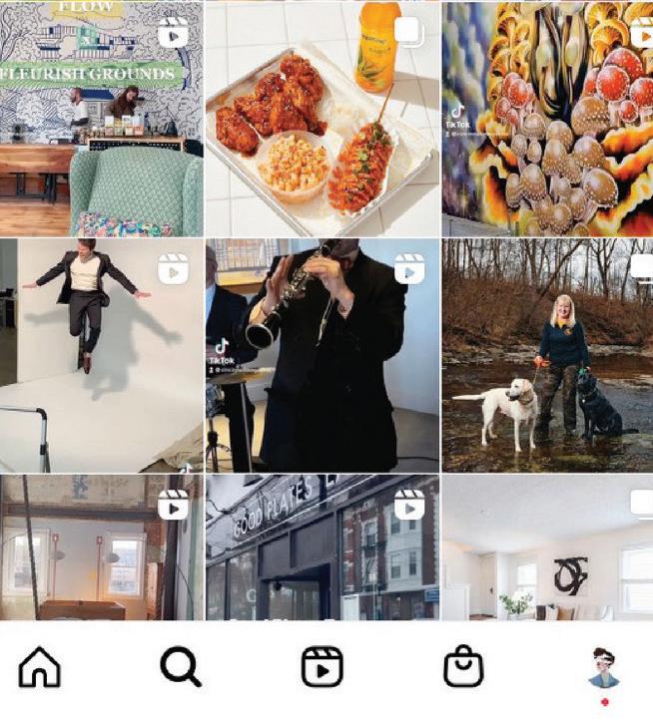Screen dimensions: 653x722
Task: Open the man jumping in suit post
Action: tap(102, 355)
